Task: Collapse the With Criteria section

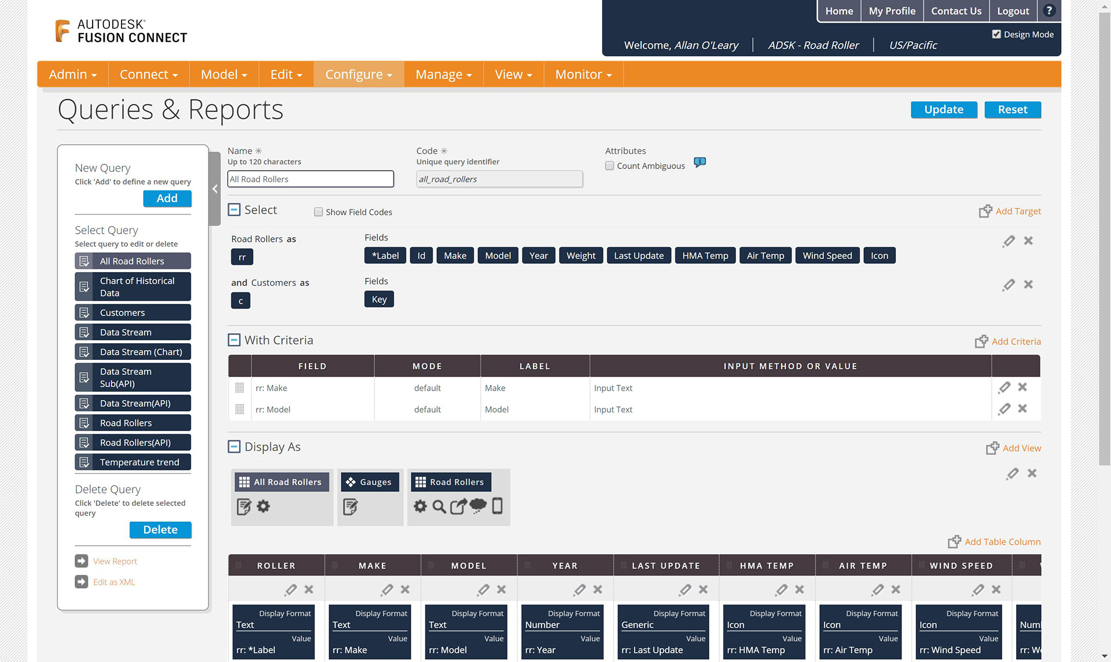Action: tap(234, 340)
